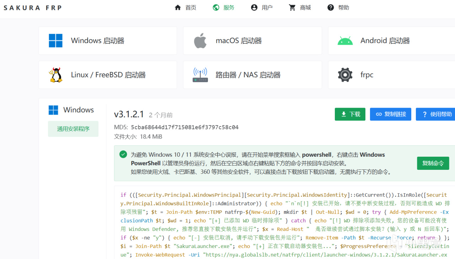Click the home icon beside 首页
The height and width of the screenshot is (259, 455).
[178, 7]
